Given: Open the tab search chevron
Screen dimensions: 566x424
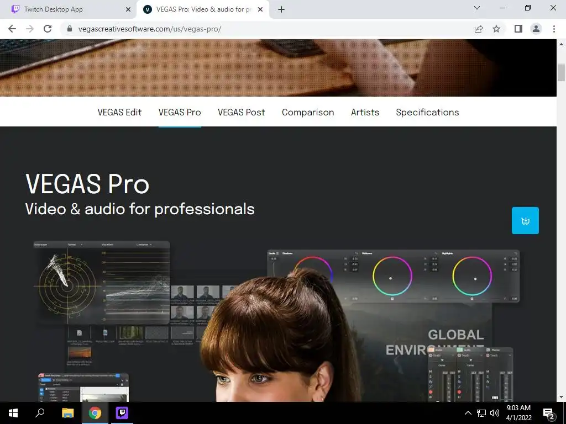Looking at the screenshot, I should point(477,8).
